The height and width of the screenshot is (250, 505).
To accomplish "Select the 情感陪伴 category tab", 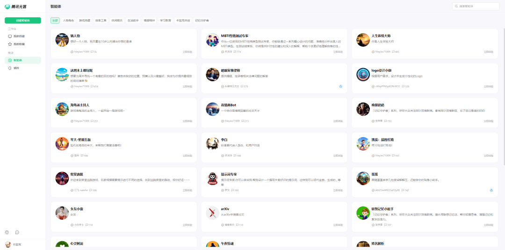I will coord(149,21).
